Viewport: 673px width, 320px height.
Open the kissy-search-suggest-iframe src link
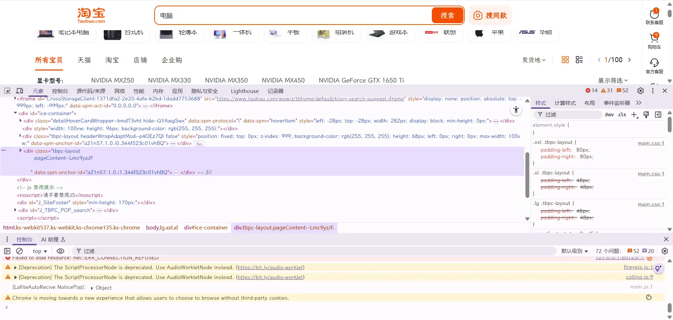[x=310, y=99]
